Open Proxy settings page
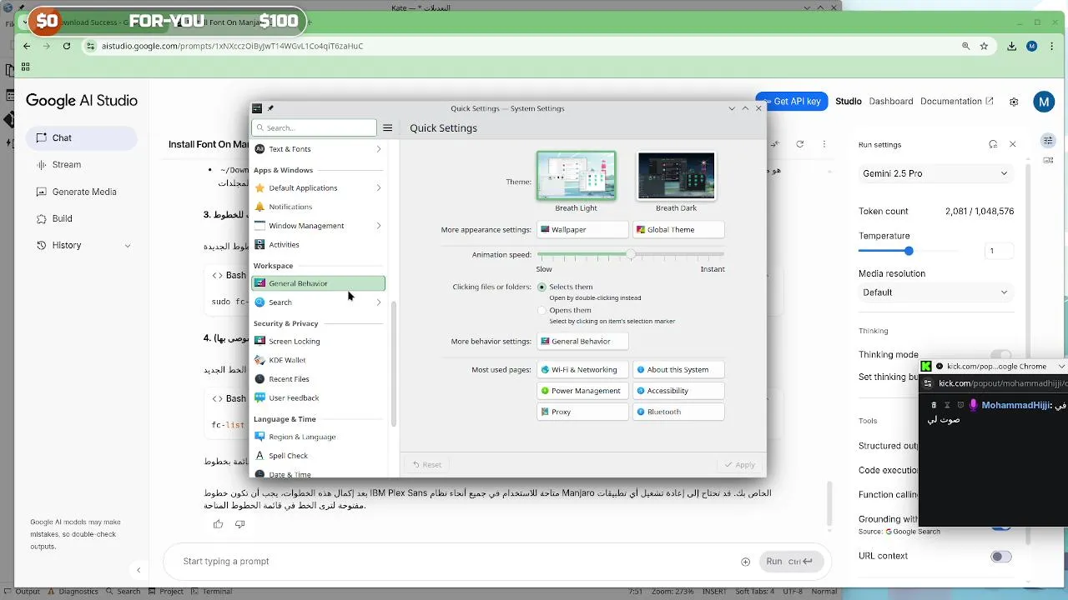 (x=582, y=412)
